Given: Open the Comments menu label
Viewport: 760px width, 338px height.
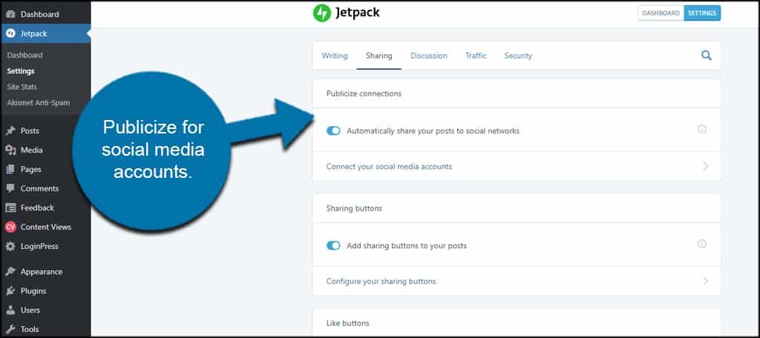Looking at the screenshot, I should 40,188.
